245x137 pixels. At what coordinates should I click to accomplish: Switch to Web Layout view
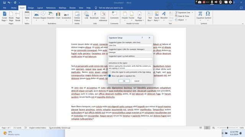(214, 128)
